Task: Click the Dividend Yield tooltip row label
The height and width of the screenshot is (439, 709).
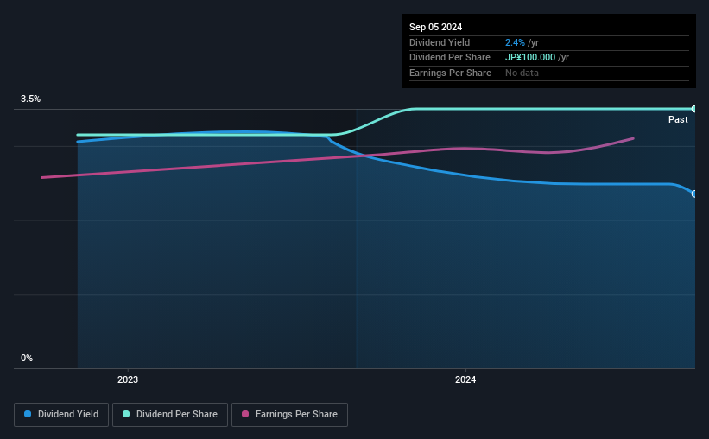Action: coord(440,42)
